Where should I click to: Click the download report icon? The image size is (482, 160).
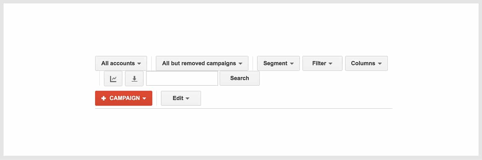pyautogui.click(x=134, y=79)
